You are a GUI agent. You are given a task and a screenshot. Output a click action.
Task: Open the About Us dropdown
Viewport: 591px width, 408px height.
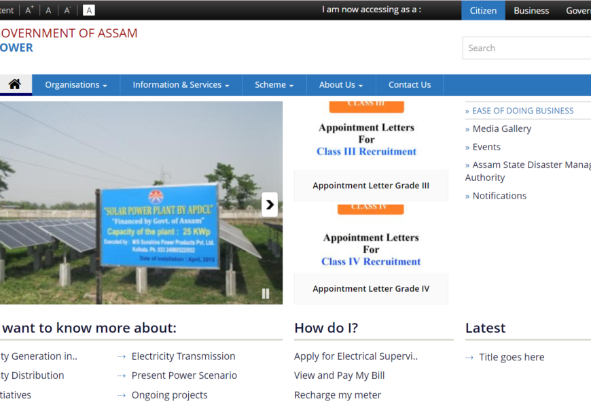341,85
